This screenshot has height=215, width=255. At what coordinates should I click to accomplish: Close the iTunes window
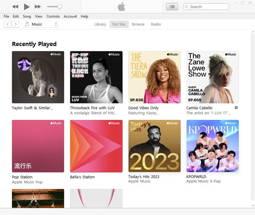(x=250, y=3)
